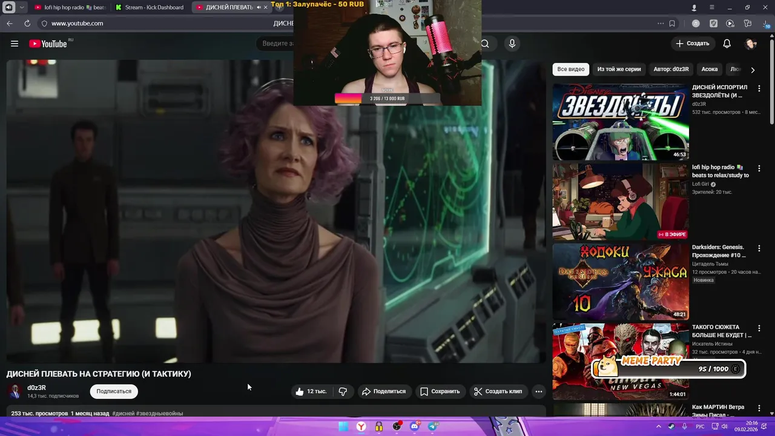Open options for ТАКОГО СЮЖЕТА БОЛЬШЕ НЕ БУДЕТ
The image size is (775, 436).
click(x=759, y=328)
